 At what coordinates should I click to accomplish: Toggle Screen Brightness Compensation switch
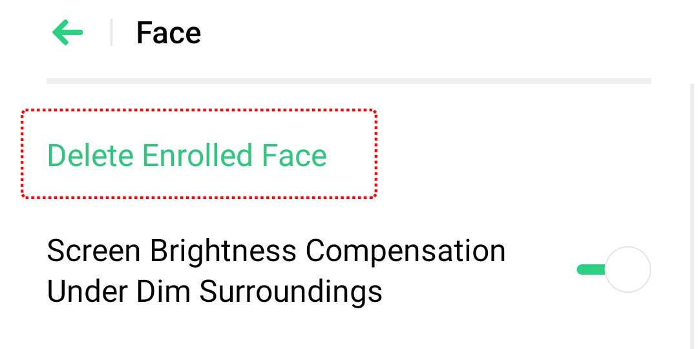[x=613, y=270]
